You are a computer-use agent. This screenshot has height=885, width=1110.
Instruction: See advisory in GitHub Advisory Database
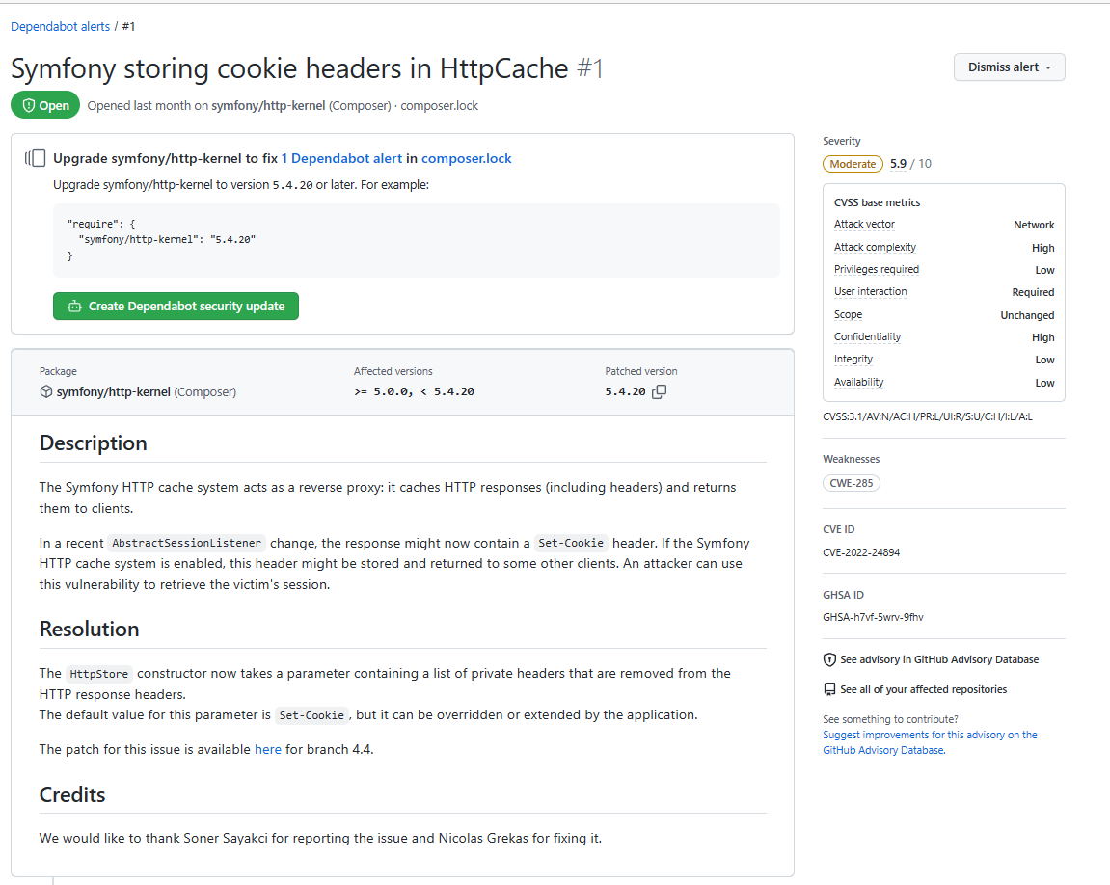[938, 660]
